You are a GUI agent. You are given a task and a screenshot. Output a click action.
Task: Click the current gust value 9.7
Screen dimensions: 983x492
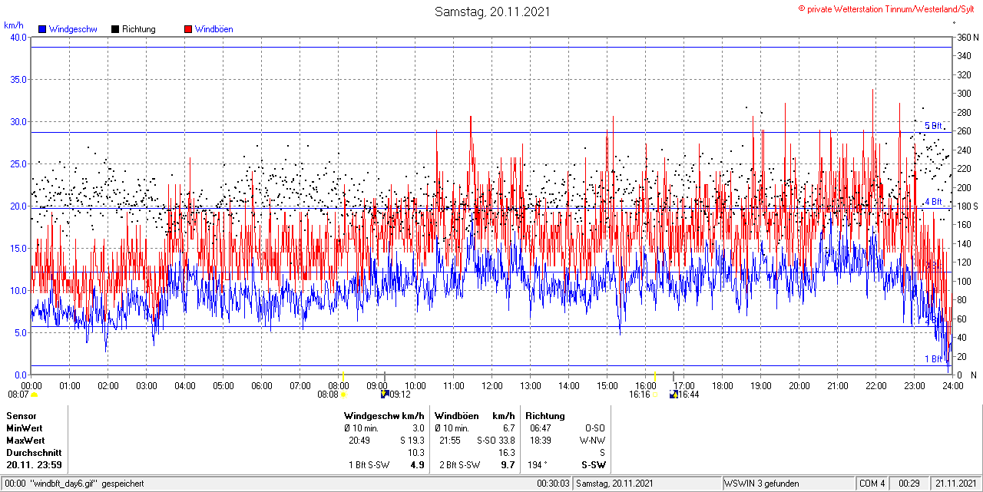click(508, 465)
